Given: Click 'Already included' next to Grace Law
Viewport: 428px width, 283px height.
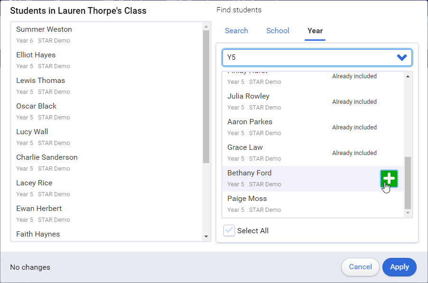Looking at the screenshot, I should (354, 153).
